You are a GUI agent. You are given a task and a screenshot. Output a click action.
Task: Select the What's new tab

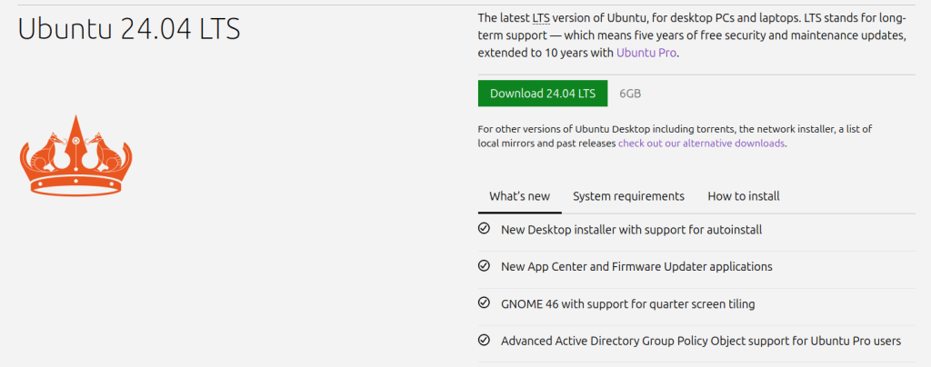(x=519, y=196)
